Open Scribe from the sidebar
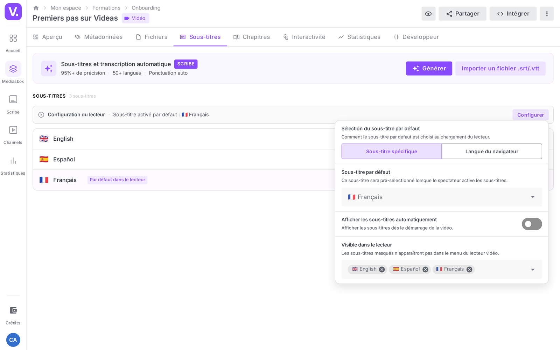560x350 pixels. [13, 104]
